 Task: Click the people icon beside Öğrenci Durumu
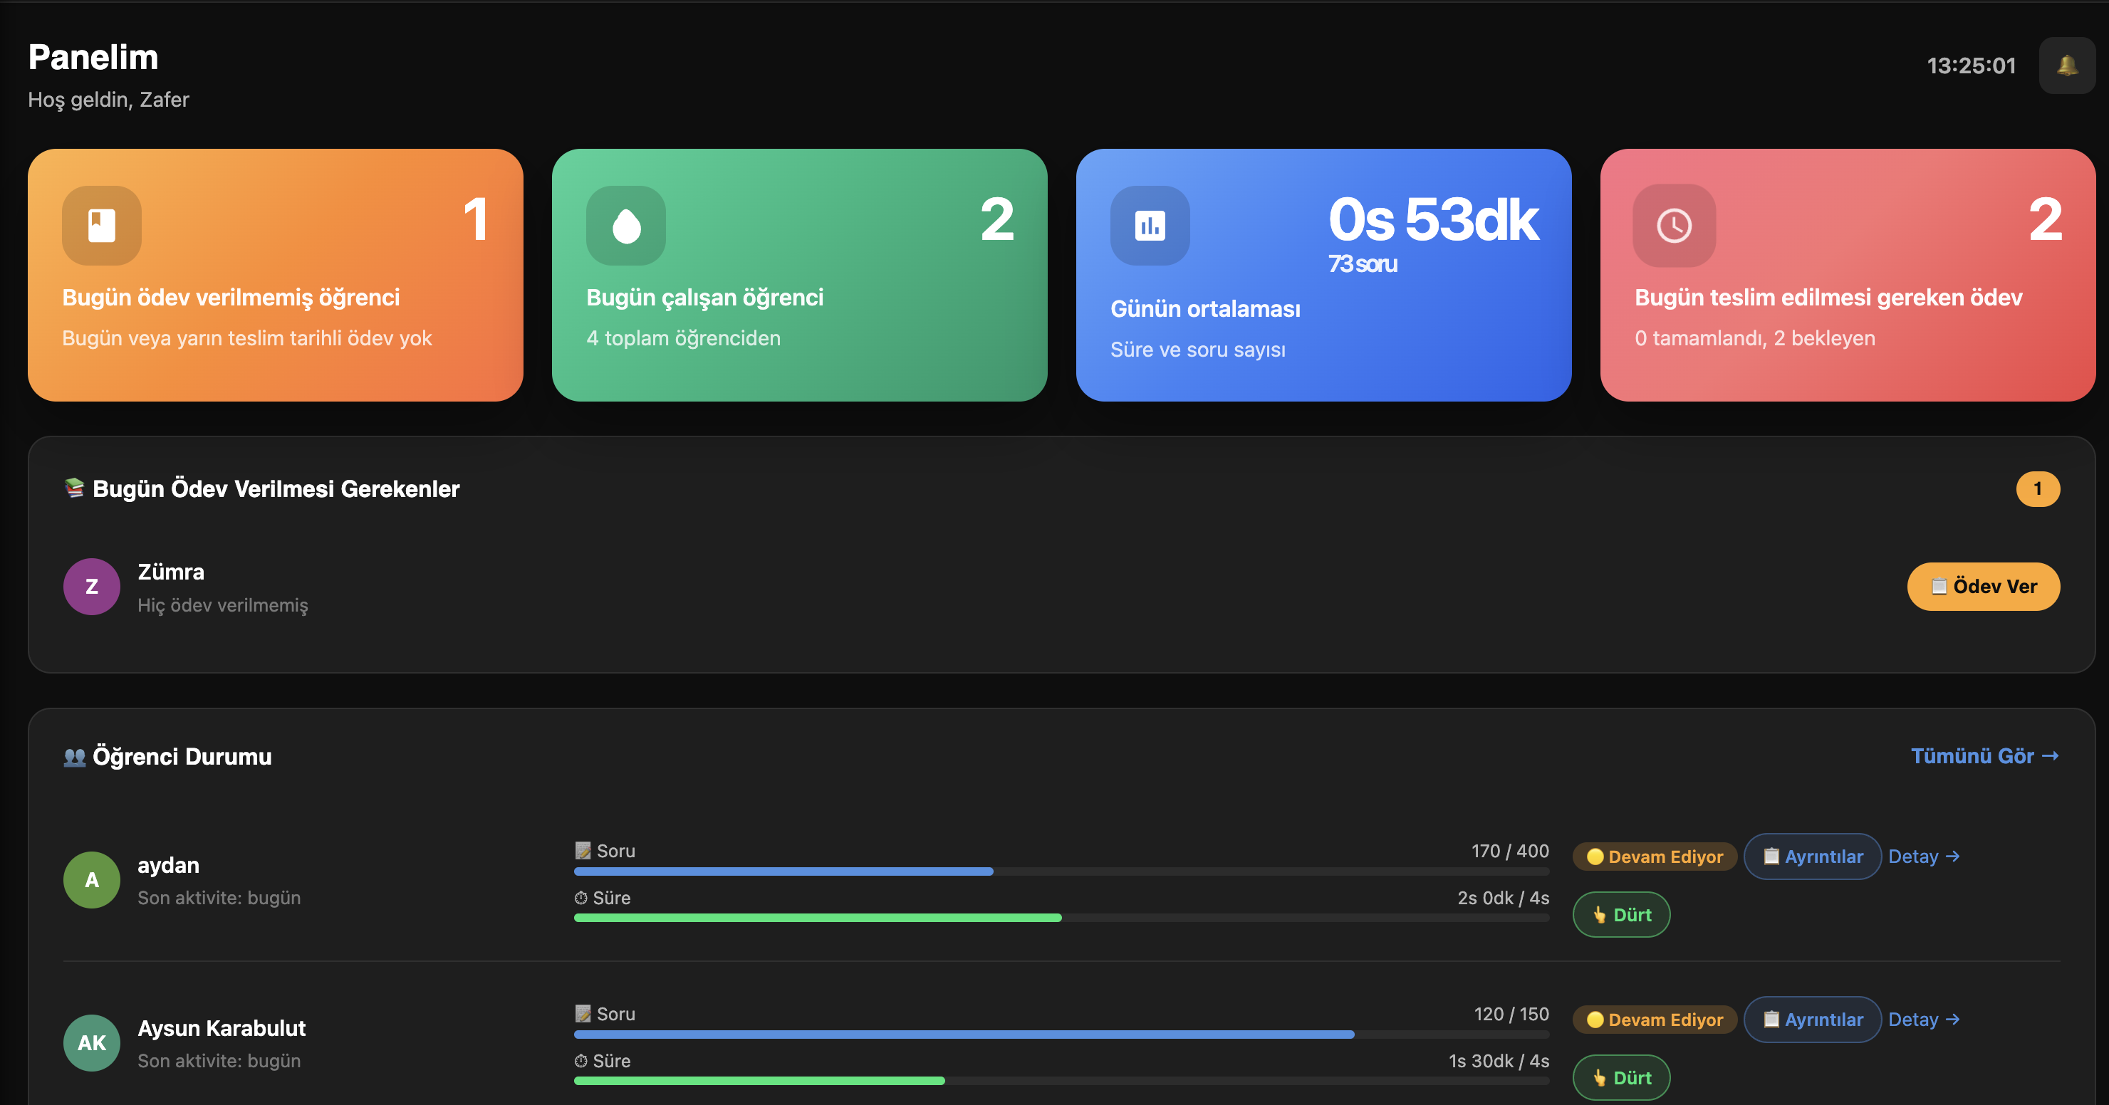(75, 756)
